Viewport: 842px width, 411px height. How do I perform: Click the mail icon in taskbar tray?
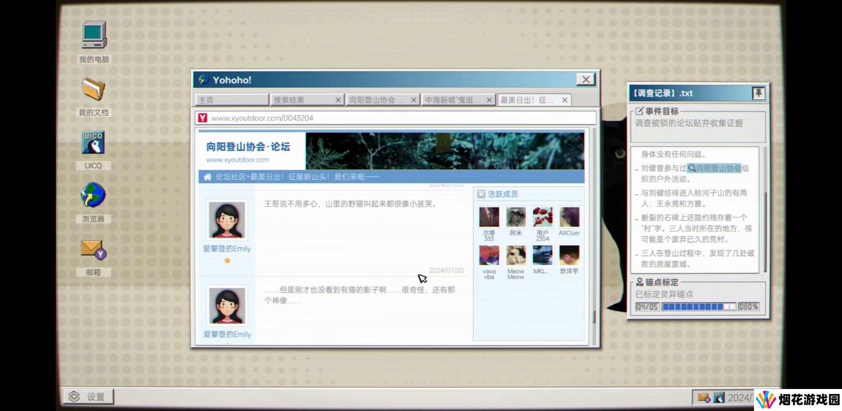click(703, 398)
